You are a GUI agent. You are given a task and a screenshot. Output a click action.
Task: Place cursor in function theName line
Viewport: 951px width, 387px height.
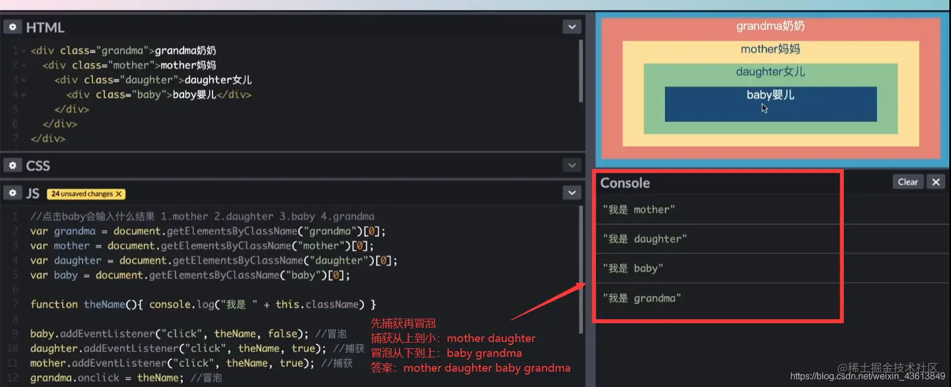[x=203, y=304]
